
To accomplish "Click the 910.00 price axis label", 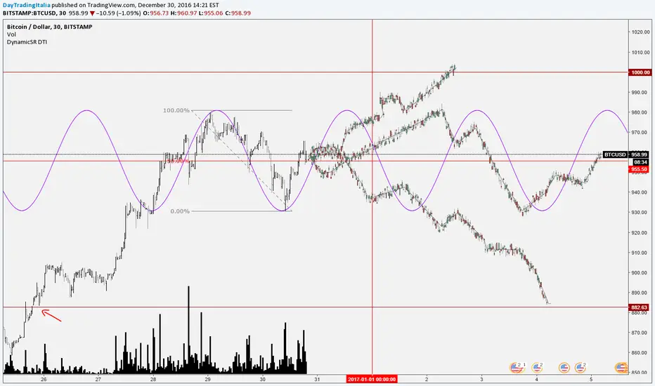I will click(641, 253).
